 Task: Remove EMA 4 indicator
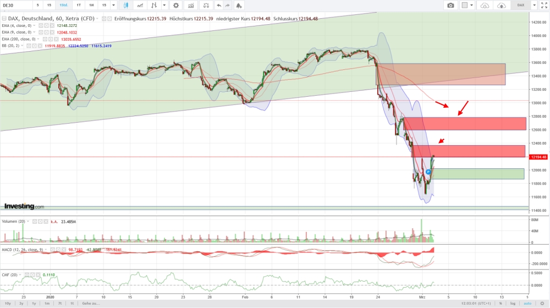point(52,26)
